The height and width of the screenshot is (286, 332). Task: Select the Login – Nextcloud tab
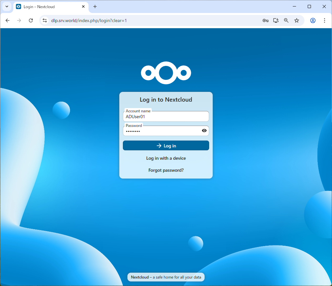51,7
